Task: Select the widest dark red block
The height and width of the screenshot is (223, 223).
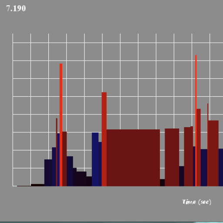Action: pos(133,158)
